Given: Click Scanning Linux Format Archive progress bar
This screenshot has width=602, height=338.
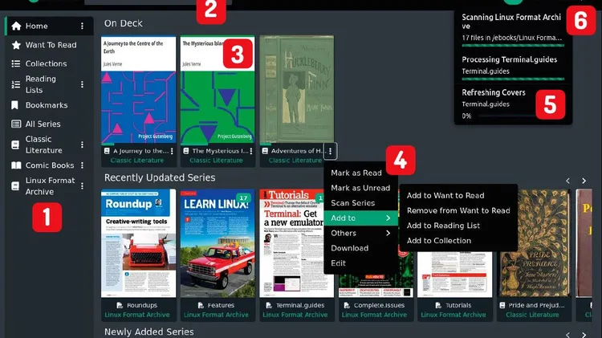Looking at the screenshot, I should coord(514,46).
